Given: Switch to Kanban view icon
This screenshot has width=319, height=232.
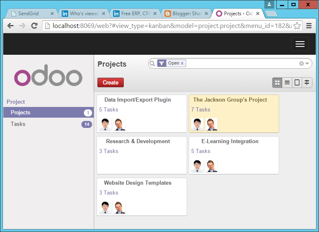Looking at the screenshot, I should (277, 83).
